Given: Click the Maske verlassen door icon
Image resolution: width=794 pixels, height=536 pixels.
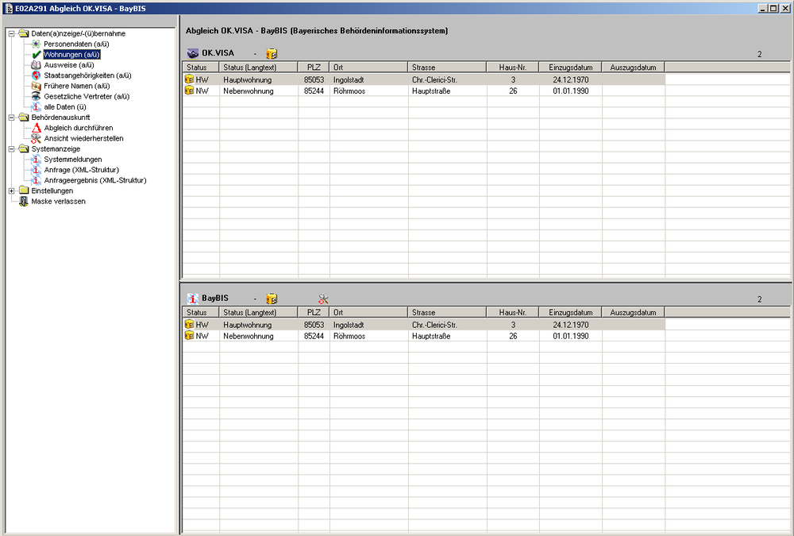Looking at the screenshot, I should pyautogui.click(x=24, y=202).
